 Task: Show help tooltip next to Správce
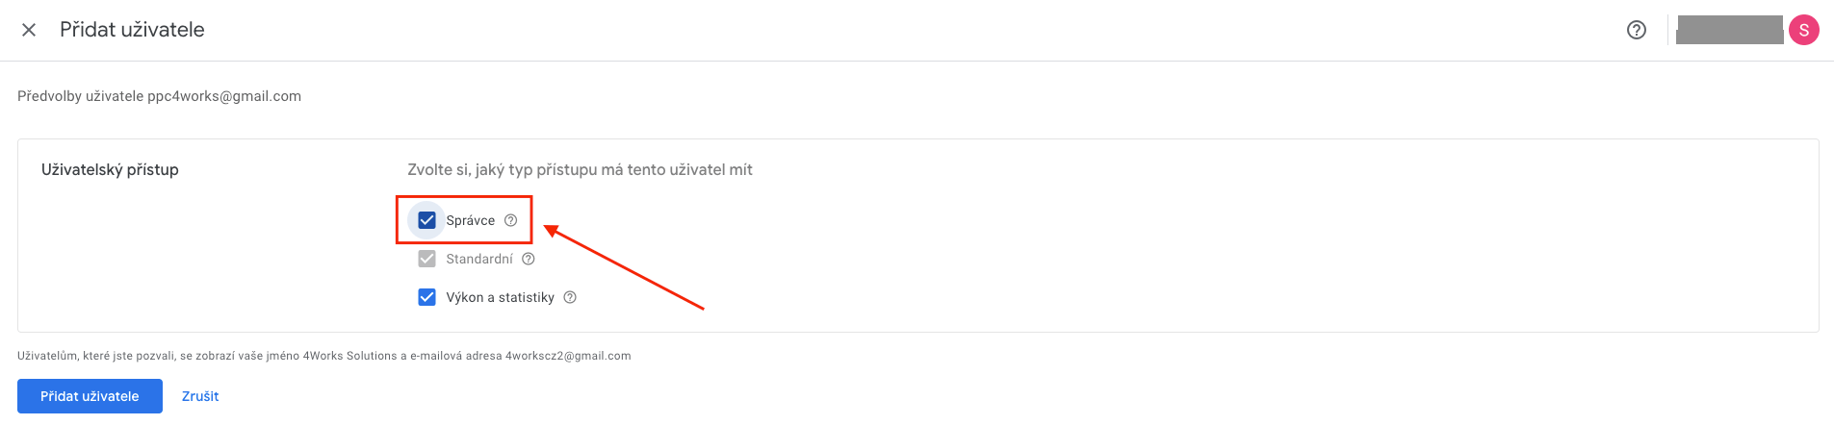point(511,220)
